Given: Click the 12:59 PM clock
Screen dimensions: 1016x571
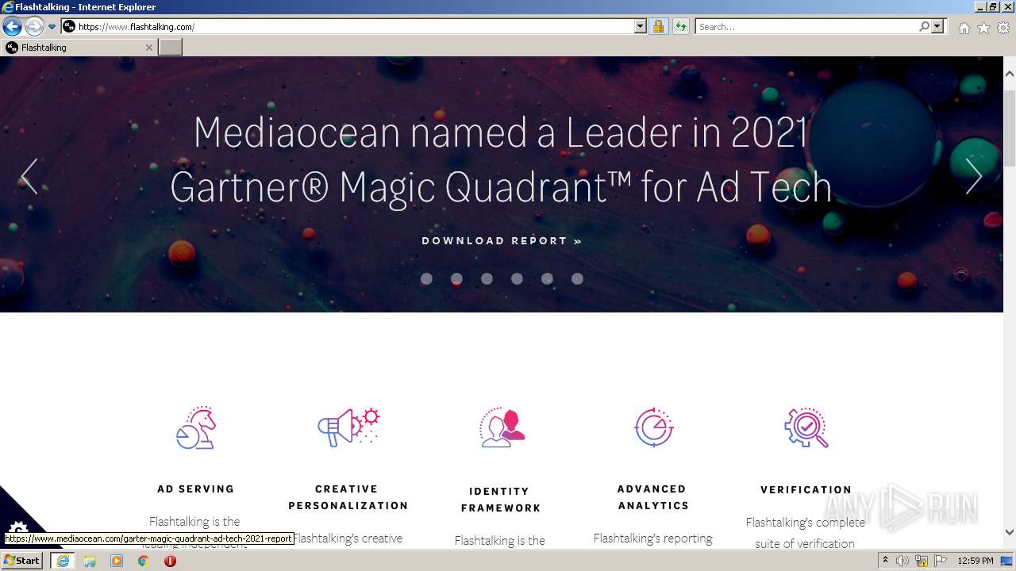Looking at the screenshot, I should (976, 561).
